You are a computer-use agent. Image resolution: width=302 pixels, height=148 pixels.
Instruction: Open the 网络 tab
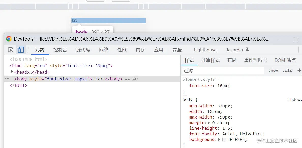coord(104,50)
